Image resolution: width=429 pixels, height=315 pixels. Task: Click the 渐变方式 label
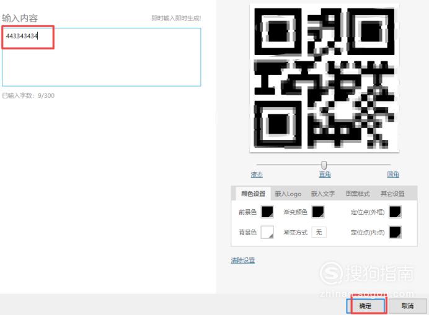[296, 232]
